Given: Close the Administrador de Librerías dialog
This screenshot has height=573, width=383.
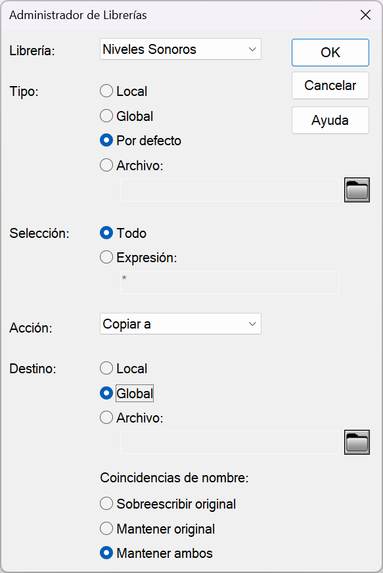Looking at the screenshot, I should 365,15.
